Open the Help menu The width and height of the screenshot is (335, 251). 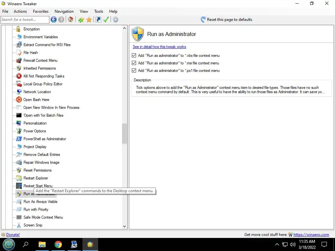click(113, 11)
